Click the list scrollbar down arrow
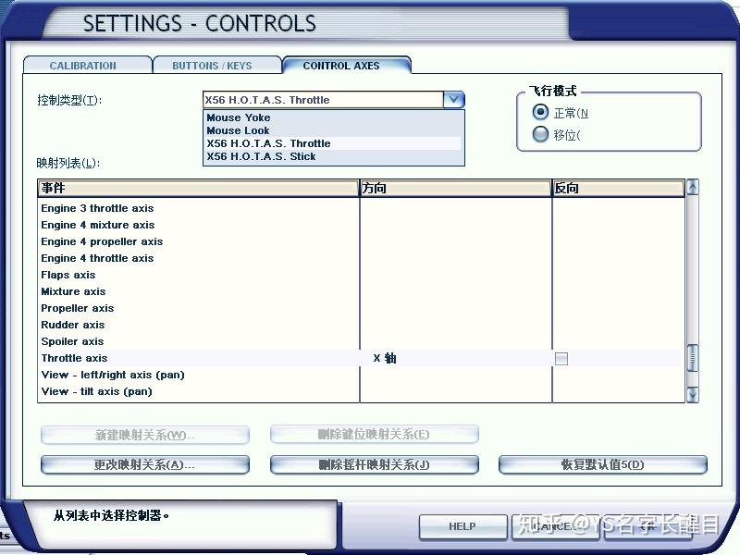The width and height of the screenshot is (740, 555). coord(692,394)
